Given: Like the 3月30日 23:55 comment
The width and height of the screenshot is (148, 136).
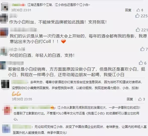Looking at the screenshot, I should (140, 99).
